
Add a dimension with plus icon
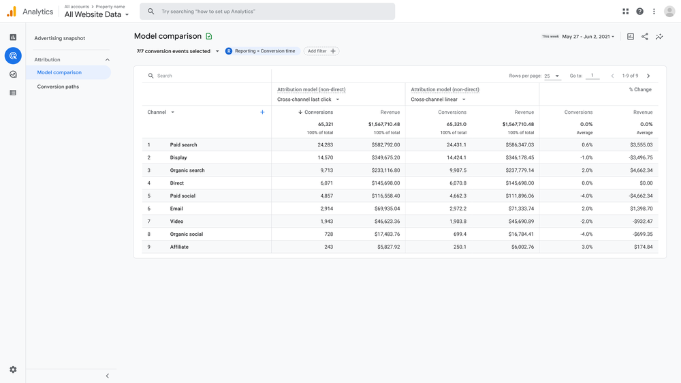click(262, 112)
